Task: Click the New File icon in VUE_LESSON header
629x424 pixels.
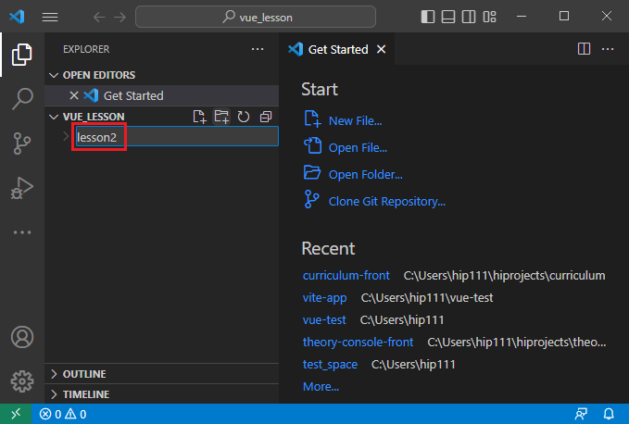Action: coord(199,117)
